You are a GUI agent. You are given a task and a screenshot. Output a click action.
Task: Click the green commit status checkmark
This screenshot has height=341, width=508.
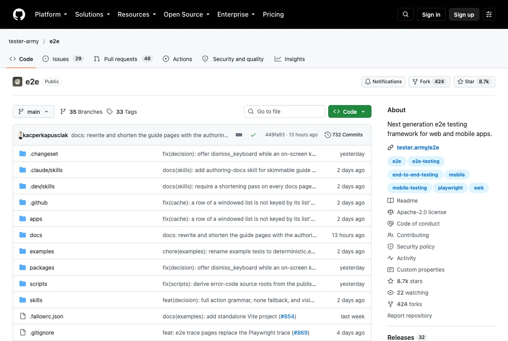253,135
